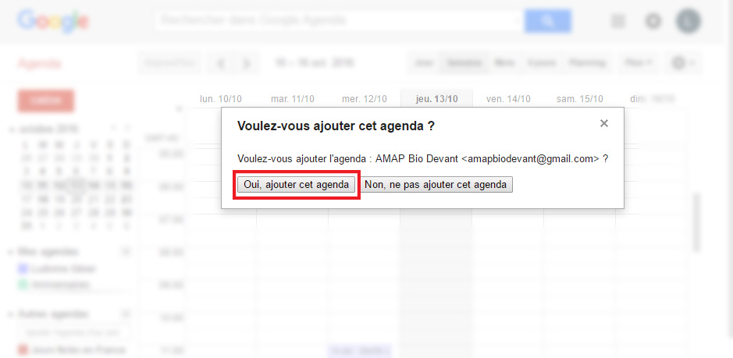The height and width of the screenshot is (358, 733).
Task: Toggle the blue personal calendar color box
Action: [23, 269]
